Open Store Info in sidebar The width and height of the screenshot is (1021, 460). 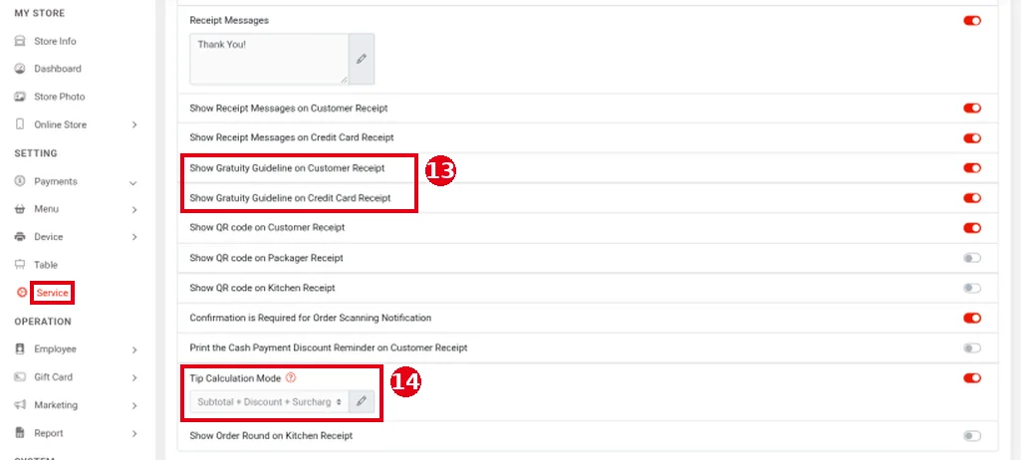(56, 41)
